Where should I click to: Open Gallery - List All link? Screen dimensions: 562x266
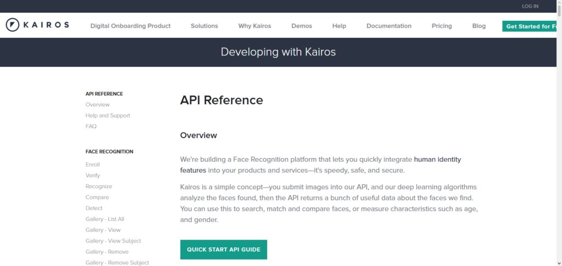click(x=105, y=219)
